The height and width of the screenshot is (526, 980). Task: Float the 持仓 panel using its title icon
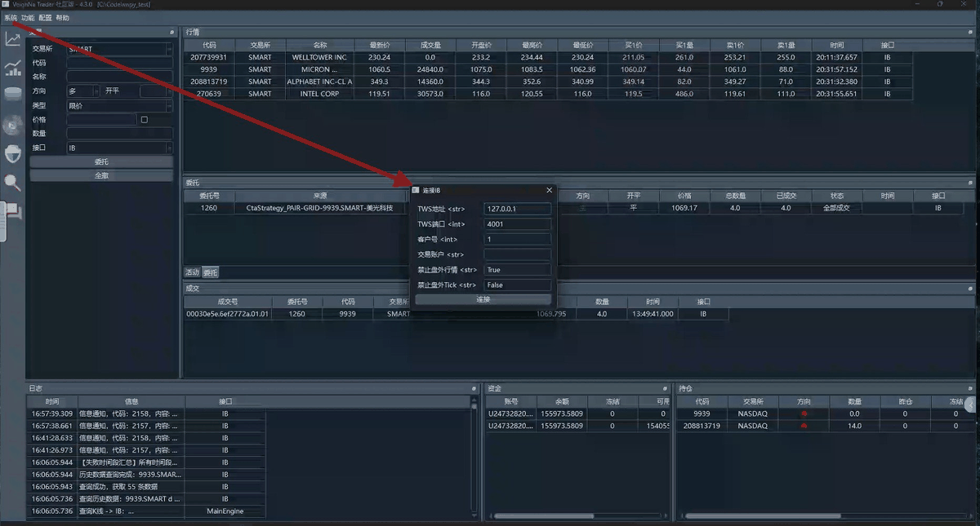pyautogui.click(x=971, y=389)
